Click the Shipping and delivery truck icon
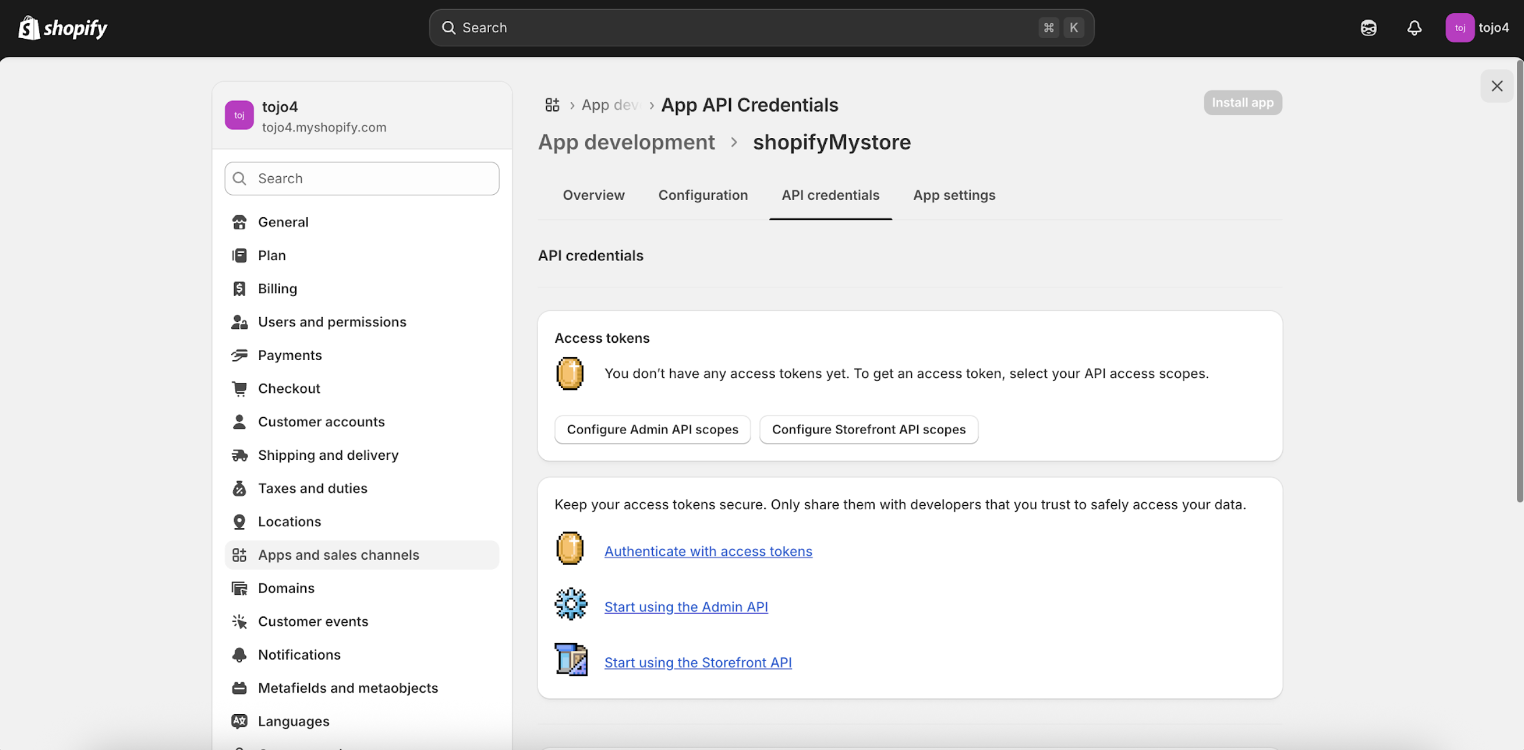This screenshot has width=1524, height=750. tap(239, 455)
